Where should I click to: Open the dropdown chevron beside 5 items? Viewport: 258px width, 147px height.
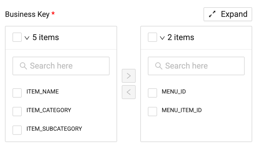[27, 38]
